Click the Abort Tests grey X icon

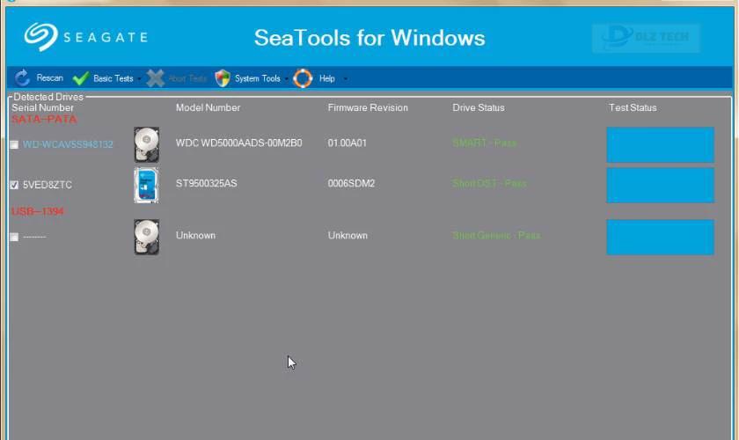pos(155,78)
